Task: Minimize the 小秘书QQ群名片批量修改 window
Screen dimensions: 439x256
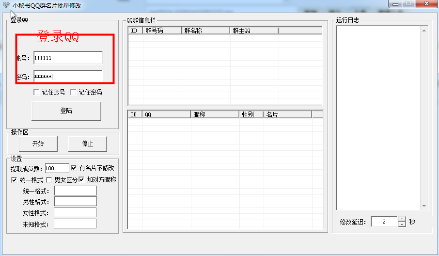Action: coord(395,4)
